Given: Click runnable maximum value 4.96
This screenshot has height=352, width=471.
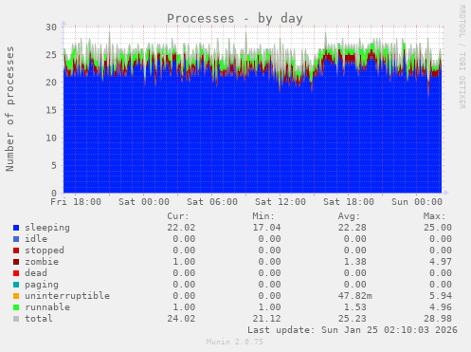Looking at the screenshot, I should [x=441, y=307].
